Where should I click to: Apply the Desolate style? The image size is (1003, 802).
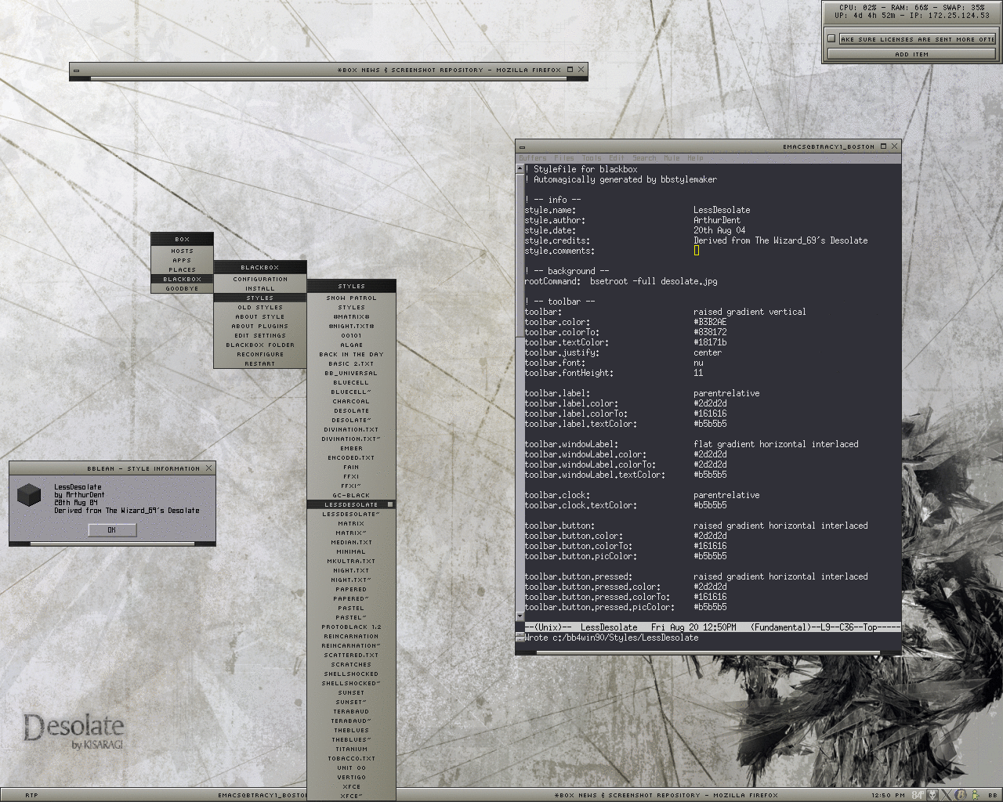pyautogui.click(x=351, y=410)
